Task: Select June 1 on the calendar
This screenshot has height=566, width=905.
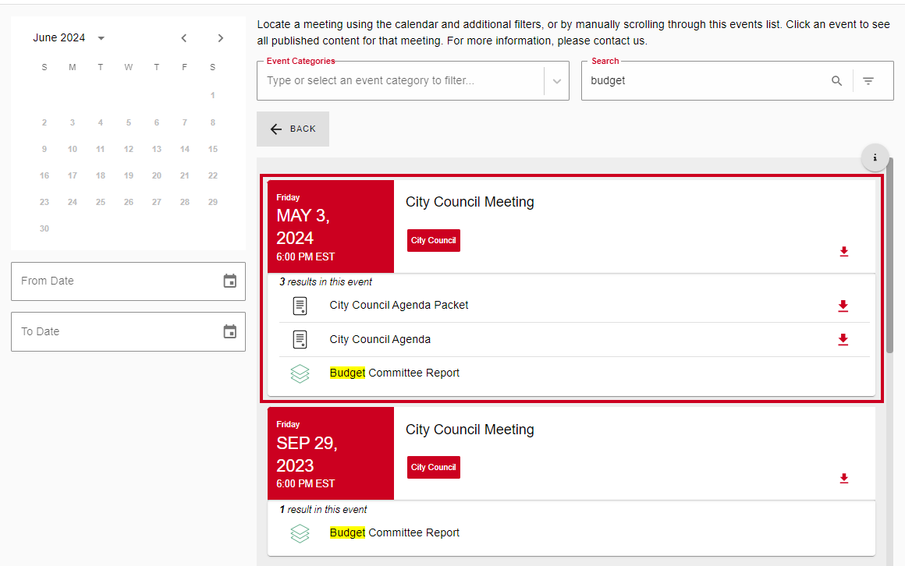Action: coord(212,95)
